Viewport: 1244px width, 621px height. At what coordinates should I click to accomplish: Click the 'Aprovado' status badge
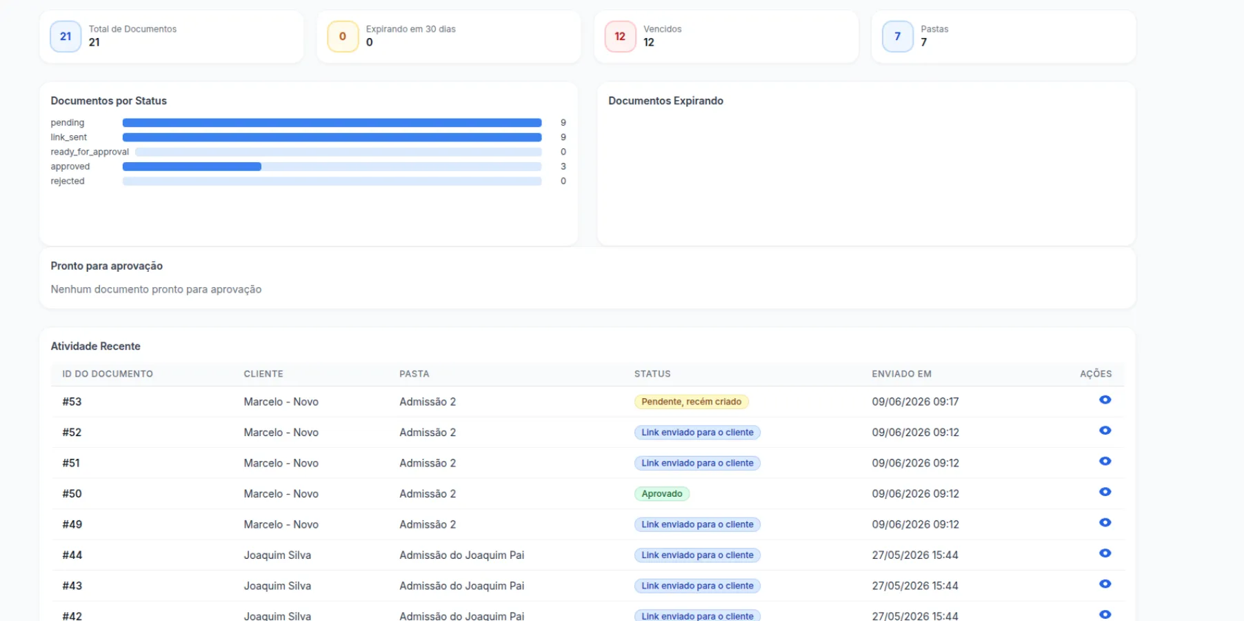(x=661, y=493)
